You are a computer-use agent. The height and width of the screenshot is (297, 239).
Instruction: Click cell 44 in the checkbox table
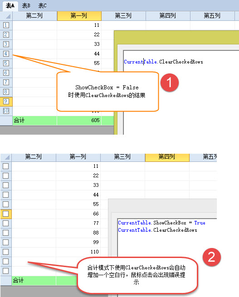pyautogui.click(x=78, y=195)
